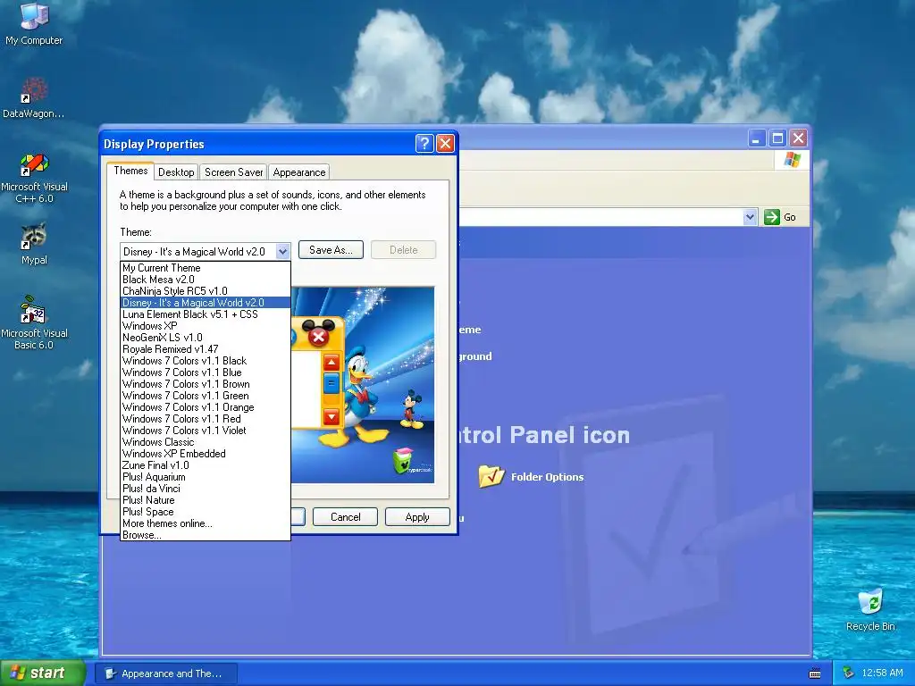The height and width of the screenshot is (686, 915).
Task: Open My Computer desktop icon
Action: click(34, 23)
